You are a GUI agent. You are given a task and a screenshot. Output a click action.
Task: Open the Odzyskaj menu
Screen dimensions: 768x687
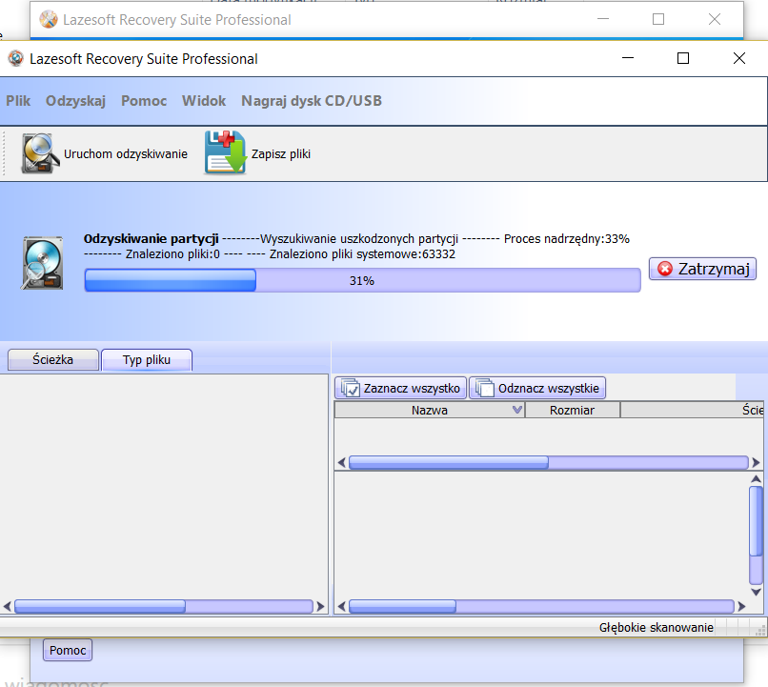75,101
